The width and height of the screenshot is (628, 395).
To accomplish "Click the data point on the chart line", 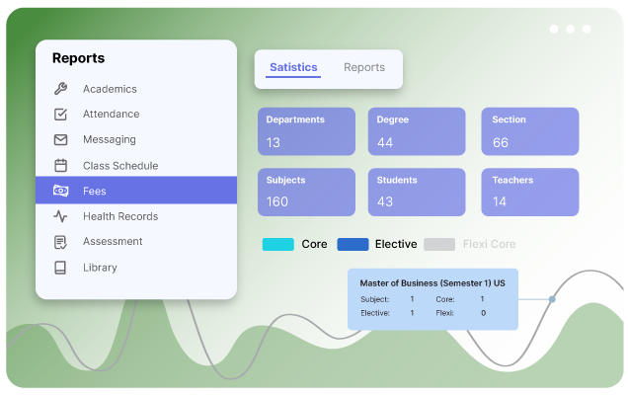I will tap(552, 298).
